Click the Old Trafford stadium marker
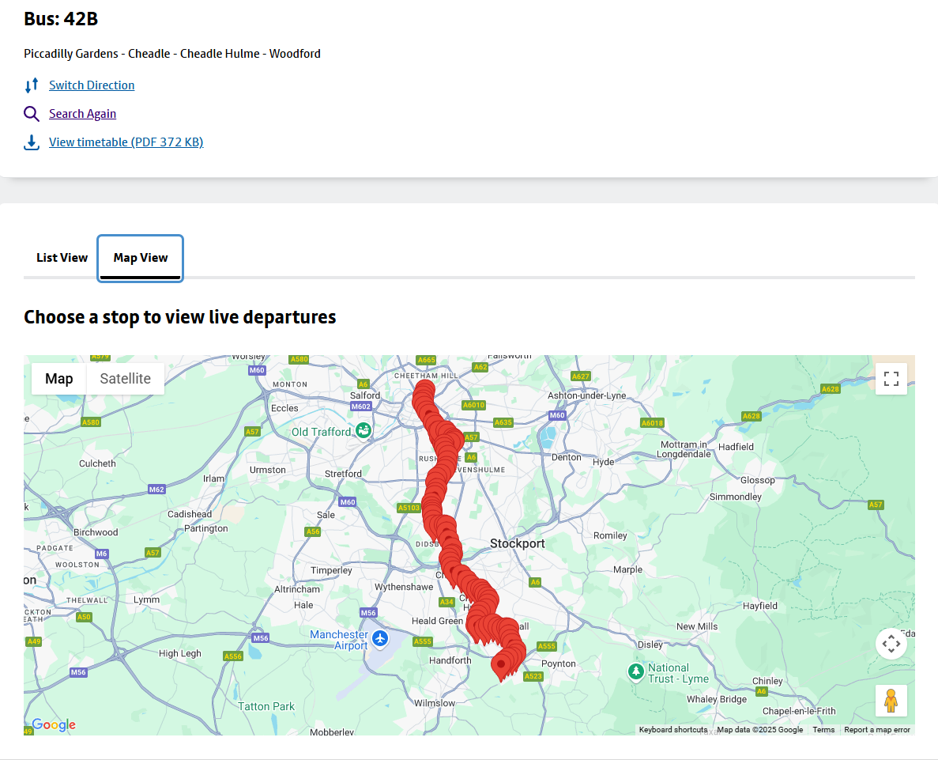The width and height of the screenshot is (938, 760). (363, 430)
